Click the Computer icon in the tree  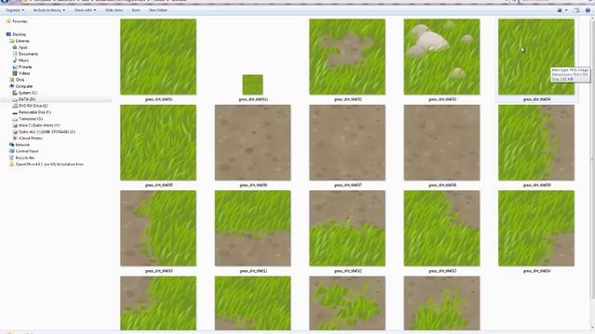click(12, 86)
